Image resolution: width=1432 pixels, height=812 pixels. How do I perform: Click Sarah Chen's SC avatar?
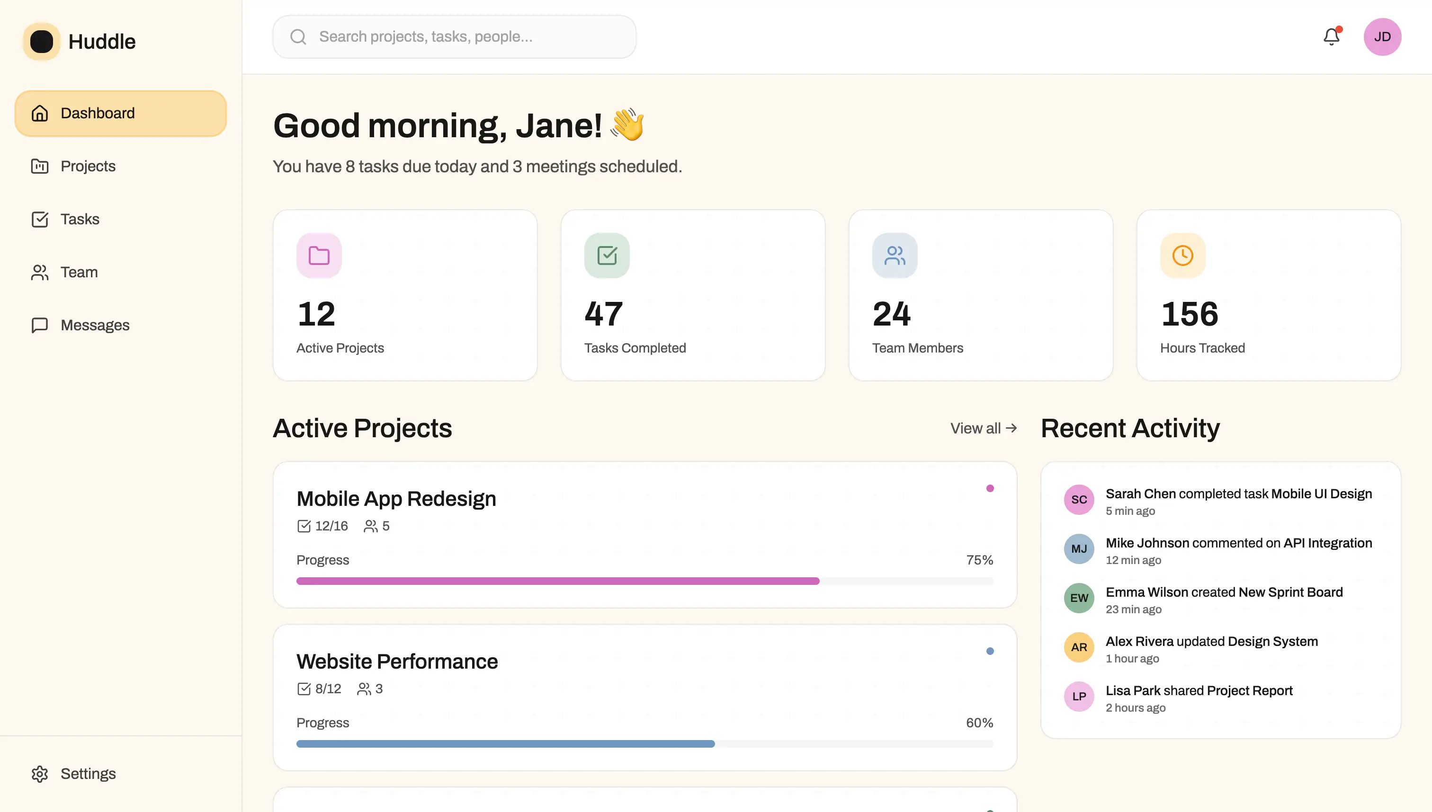coord(1079,499)
